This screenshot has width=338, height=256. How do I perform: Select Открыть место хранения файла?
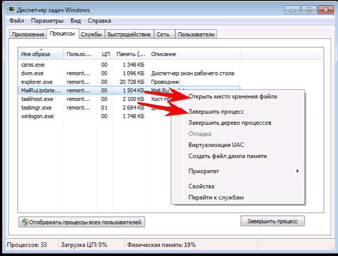click(232, 96)
